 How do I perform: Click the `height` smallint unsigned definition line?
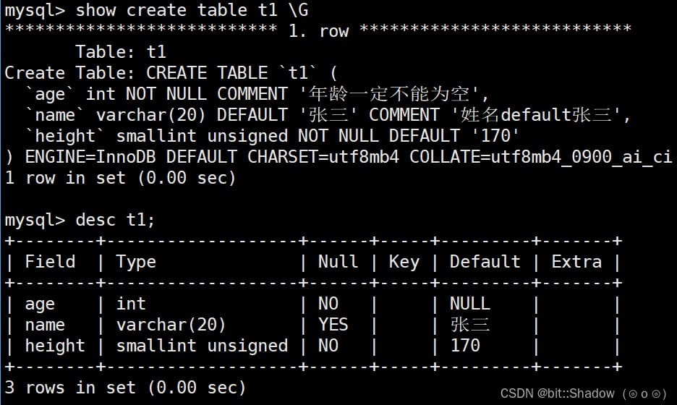click(x=272, y=136)
